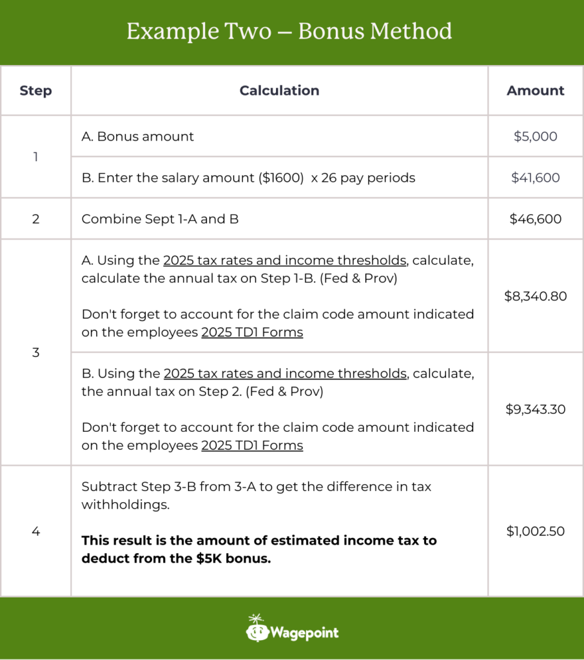The width and height of the screenshot is (584, 660).
Task: Click the $1,002.50 tax difference result
Action: pos(535,532)
